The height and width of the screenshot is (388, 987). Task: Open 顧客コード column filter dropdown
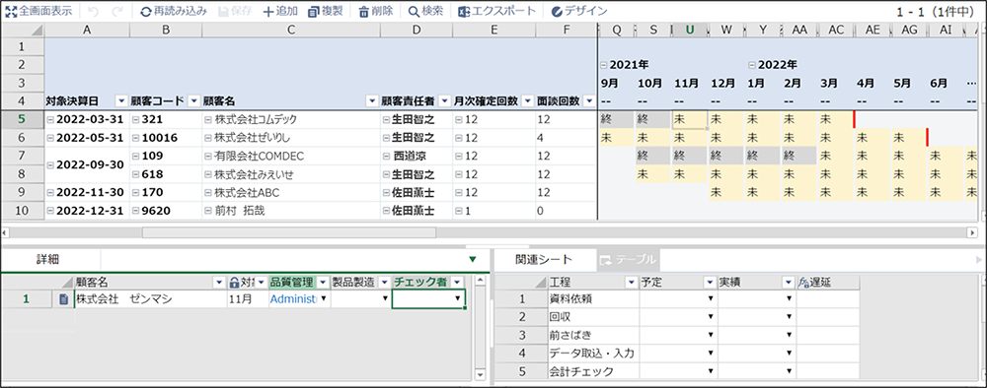coord(193,101)
